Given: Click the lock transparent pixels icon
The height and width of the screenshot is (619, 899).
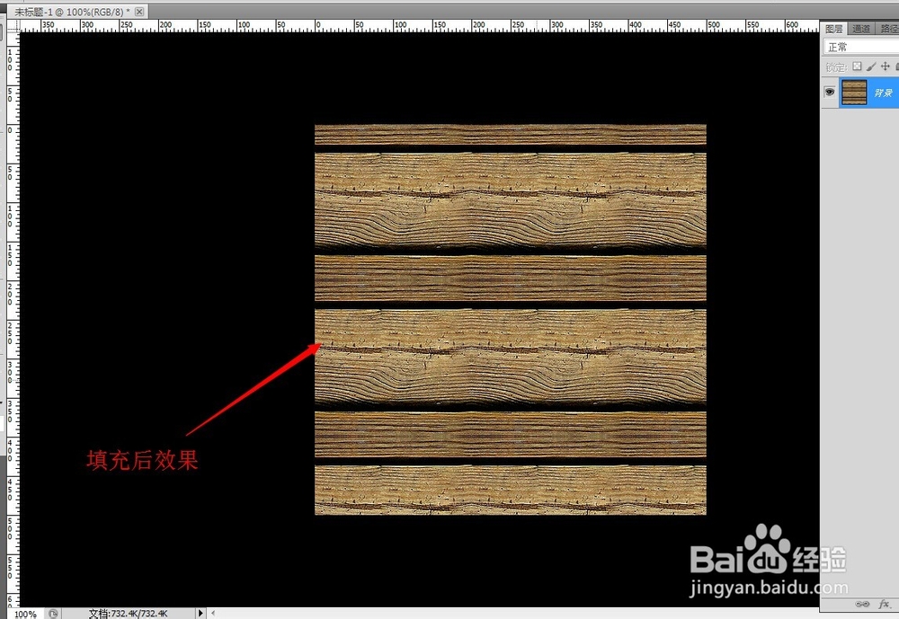Looking at the screenshot, I should 859,66.
